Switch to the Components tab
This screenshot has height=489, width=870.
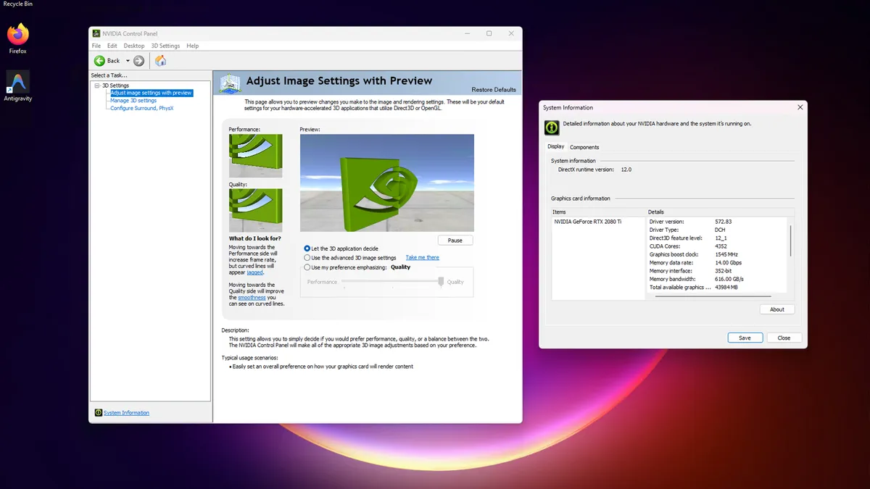[584, 147]
